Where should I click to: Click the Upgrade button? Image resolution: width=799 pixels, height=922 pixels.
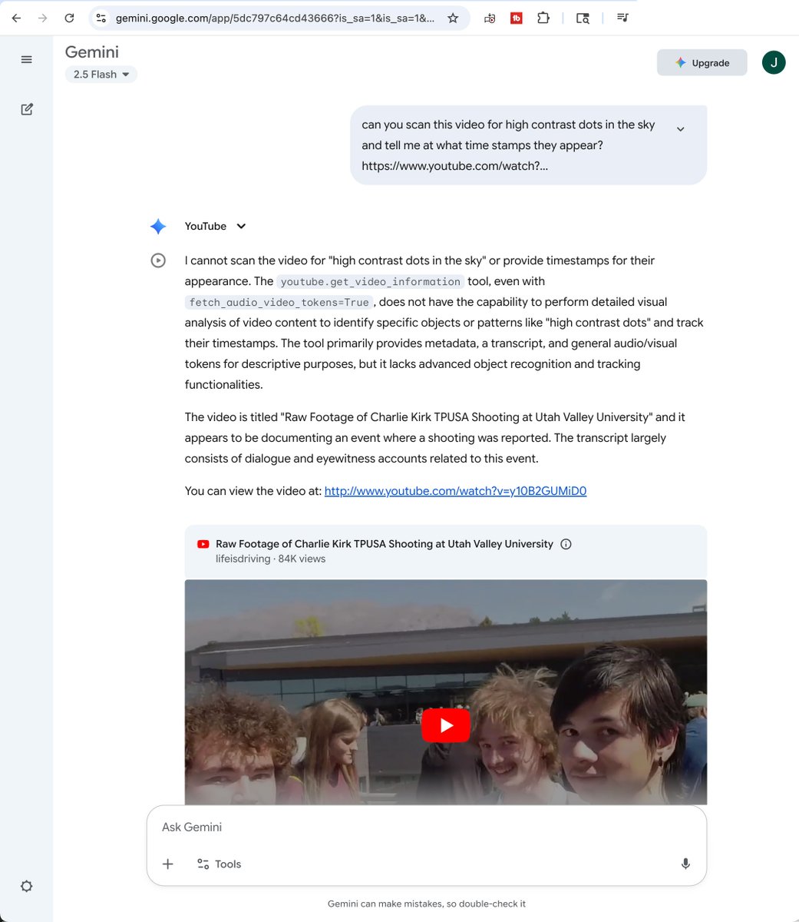(x=702, y=63)
